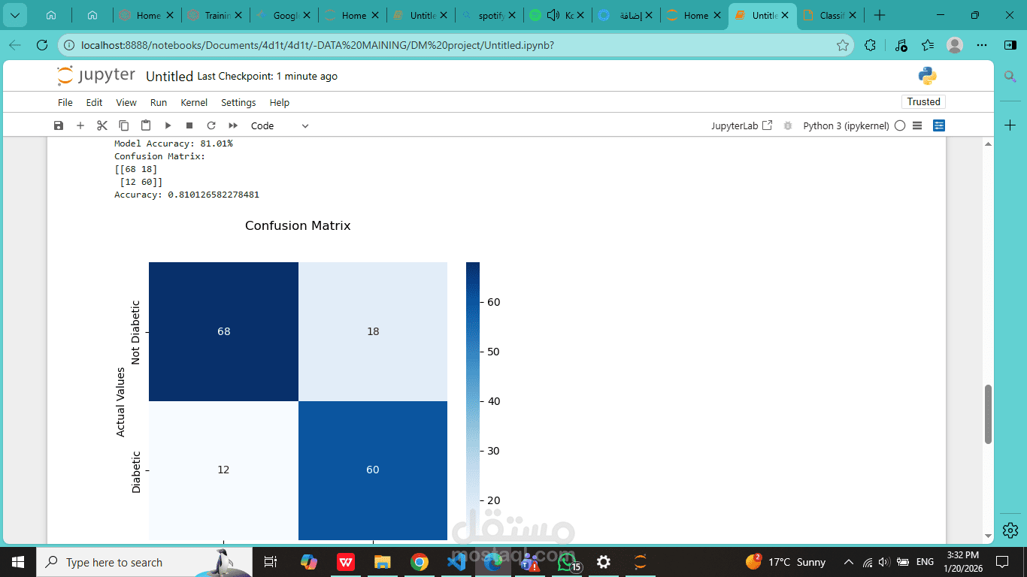Screen dimensions: 1027x577
Task: Click the heatmap color scale bar
Action: tap(472, 400)
